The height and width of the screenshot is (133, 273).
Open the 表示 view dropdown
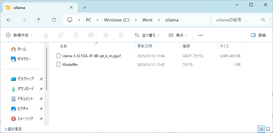point(178,35)
